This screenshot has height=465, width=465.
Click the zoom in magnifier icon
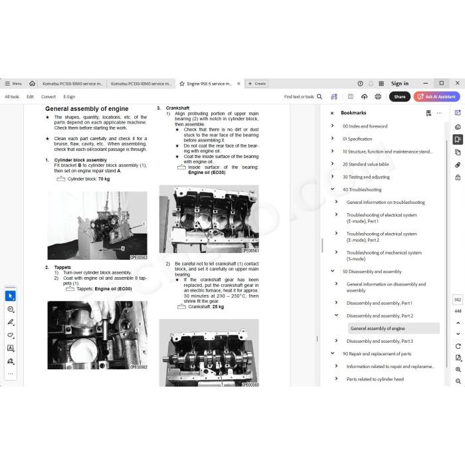pyautogui.click(x=458, y=369)
